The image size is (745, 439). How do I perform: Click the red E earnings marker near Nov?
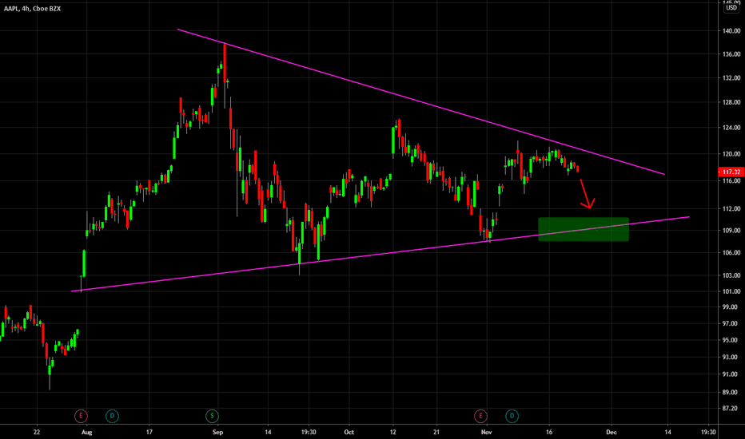[x=481, y=416]
